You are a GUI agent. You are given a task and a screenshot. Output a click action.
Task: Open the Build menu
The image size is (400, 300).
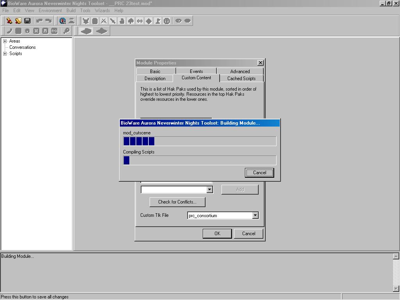[71, 11]
